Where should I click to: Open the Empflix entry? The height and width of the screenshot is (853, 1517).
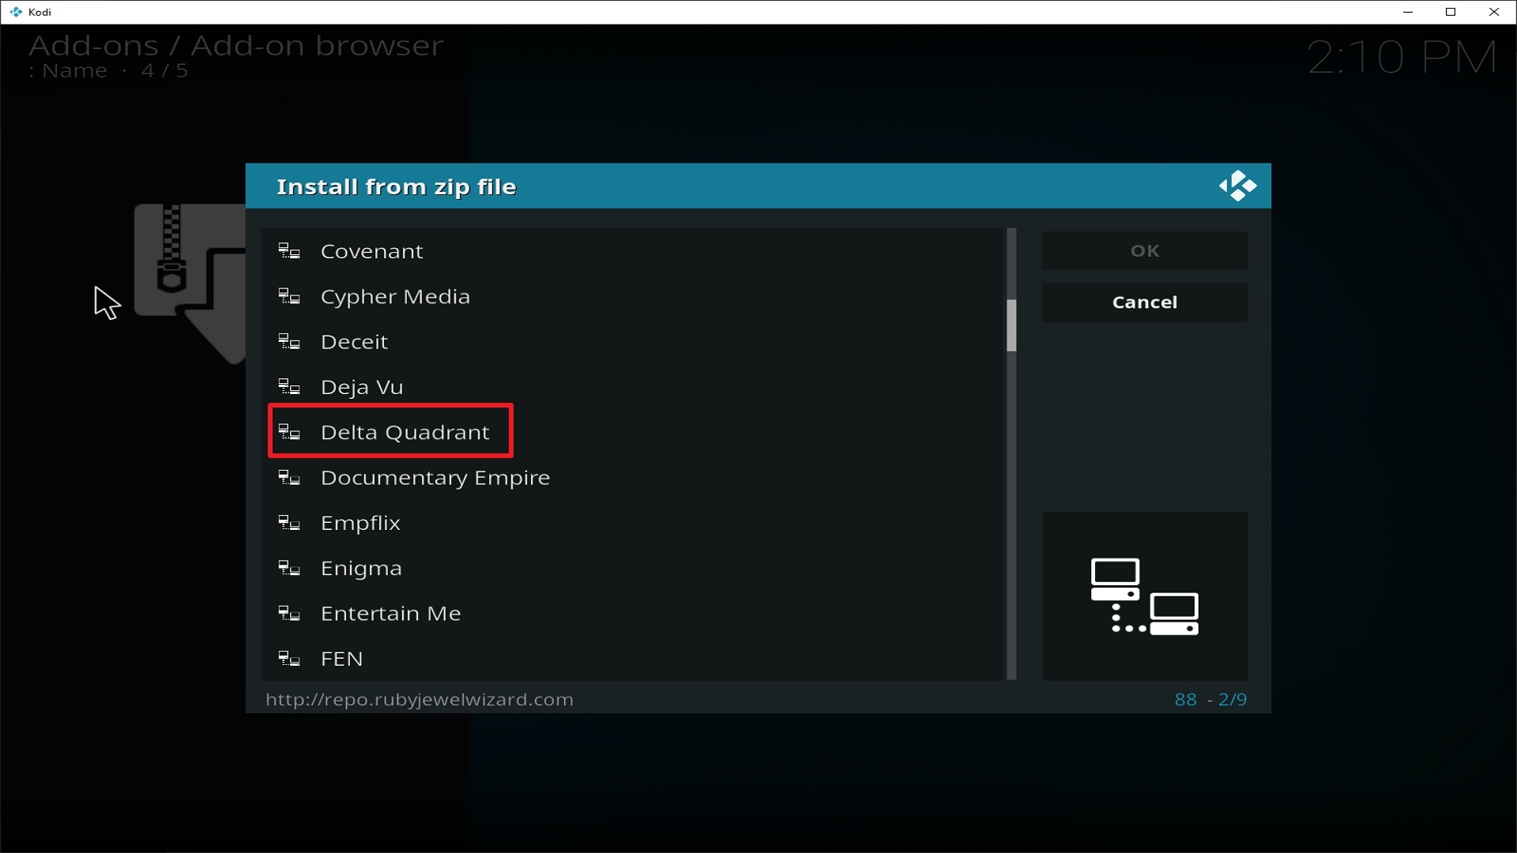coord(632,523)
